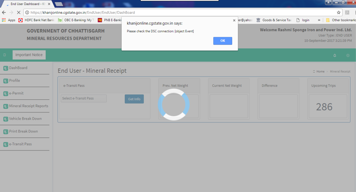Expand hidden bookmarks with the chevron
Screen dimensions: 356x192
tap(319, 20)
